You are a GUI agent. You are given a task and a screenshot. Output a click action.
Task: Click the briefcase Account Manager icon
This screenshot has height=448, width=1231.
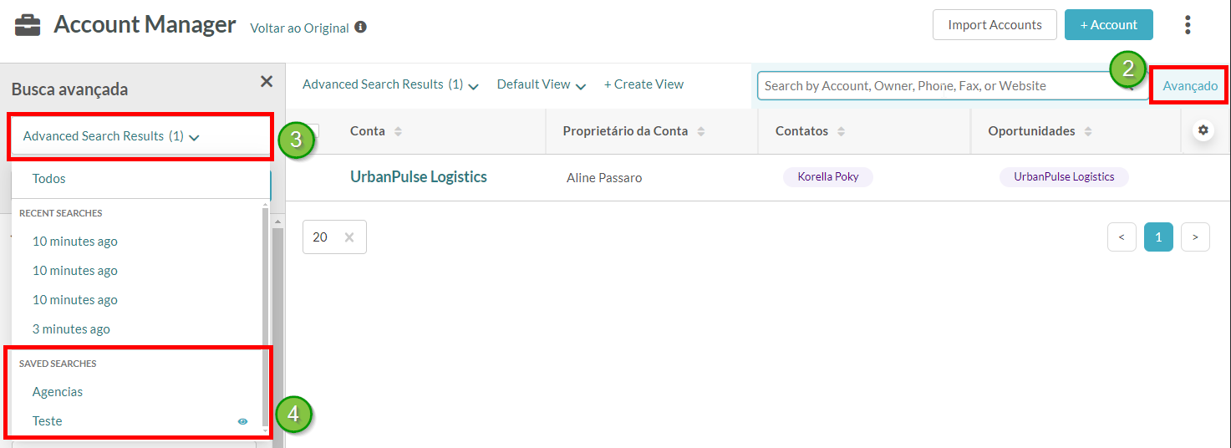[x=28, y=25]
